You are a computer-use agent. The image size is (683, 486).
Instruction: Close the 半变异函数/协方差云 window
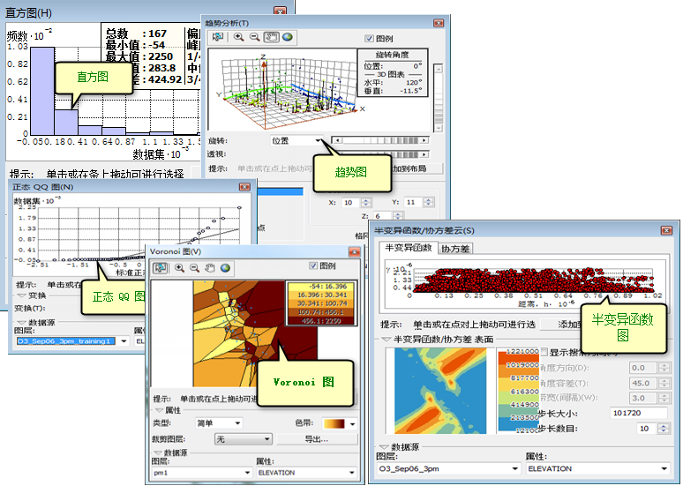[666, 230]
